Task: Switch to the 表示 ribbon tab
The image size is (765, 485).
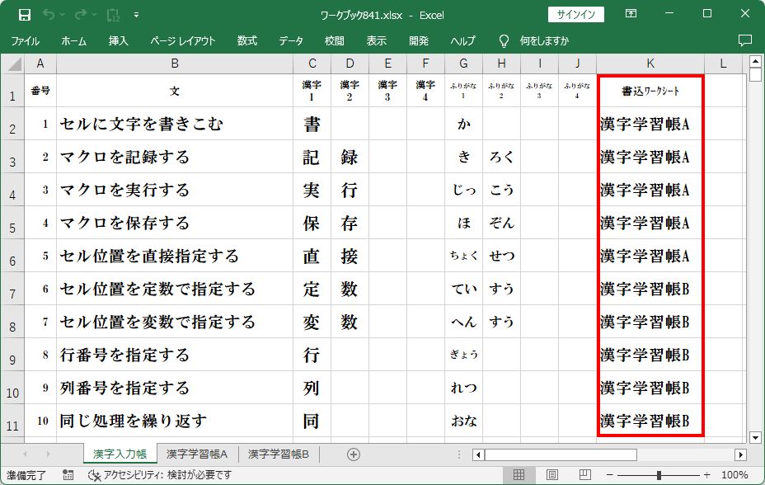Action: tap(376, 41)
